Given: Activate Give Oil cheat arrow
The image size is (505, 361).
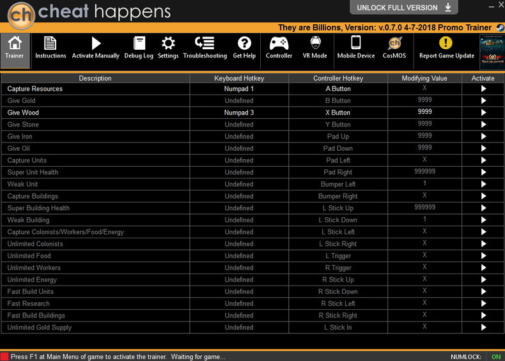Looking at the screenshot, I should click(483, 148).
